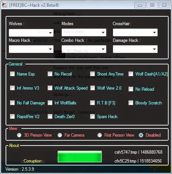Select First Person View radio button

(x=100, y=135)
